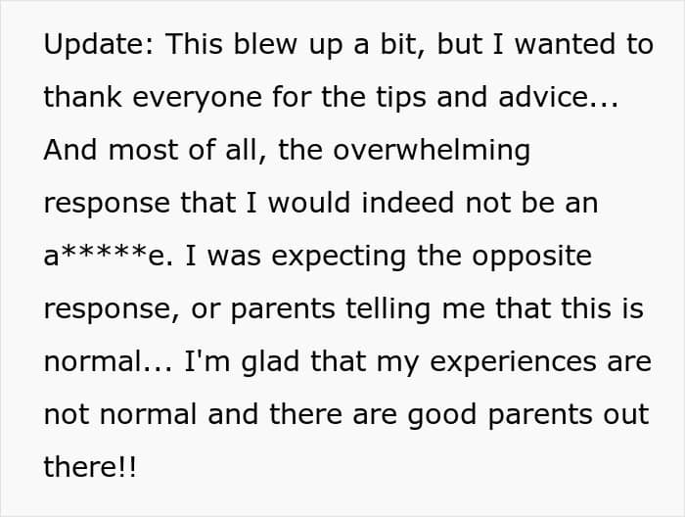
Task: Click the words "good parents out"
Action: (x=527, y=416)
